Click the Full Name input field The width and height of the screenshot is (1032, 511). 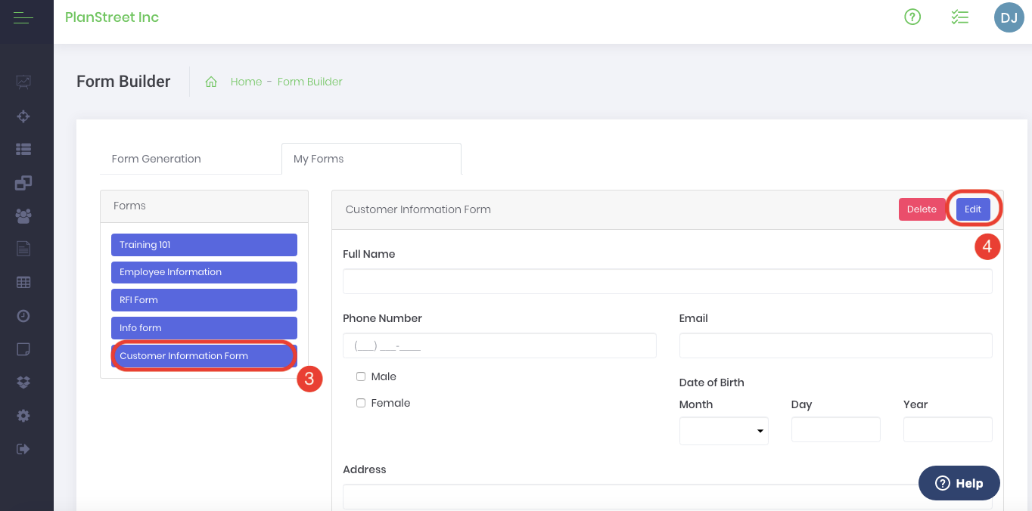667,281
